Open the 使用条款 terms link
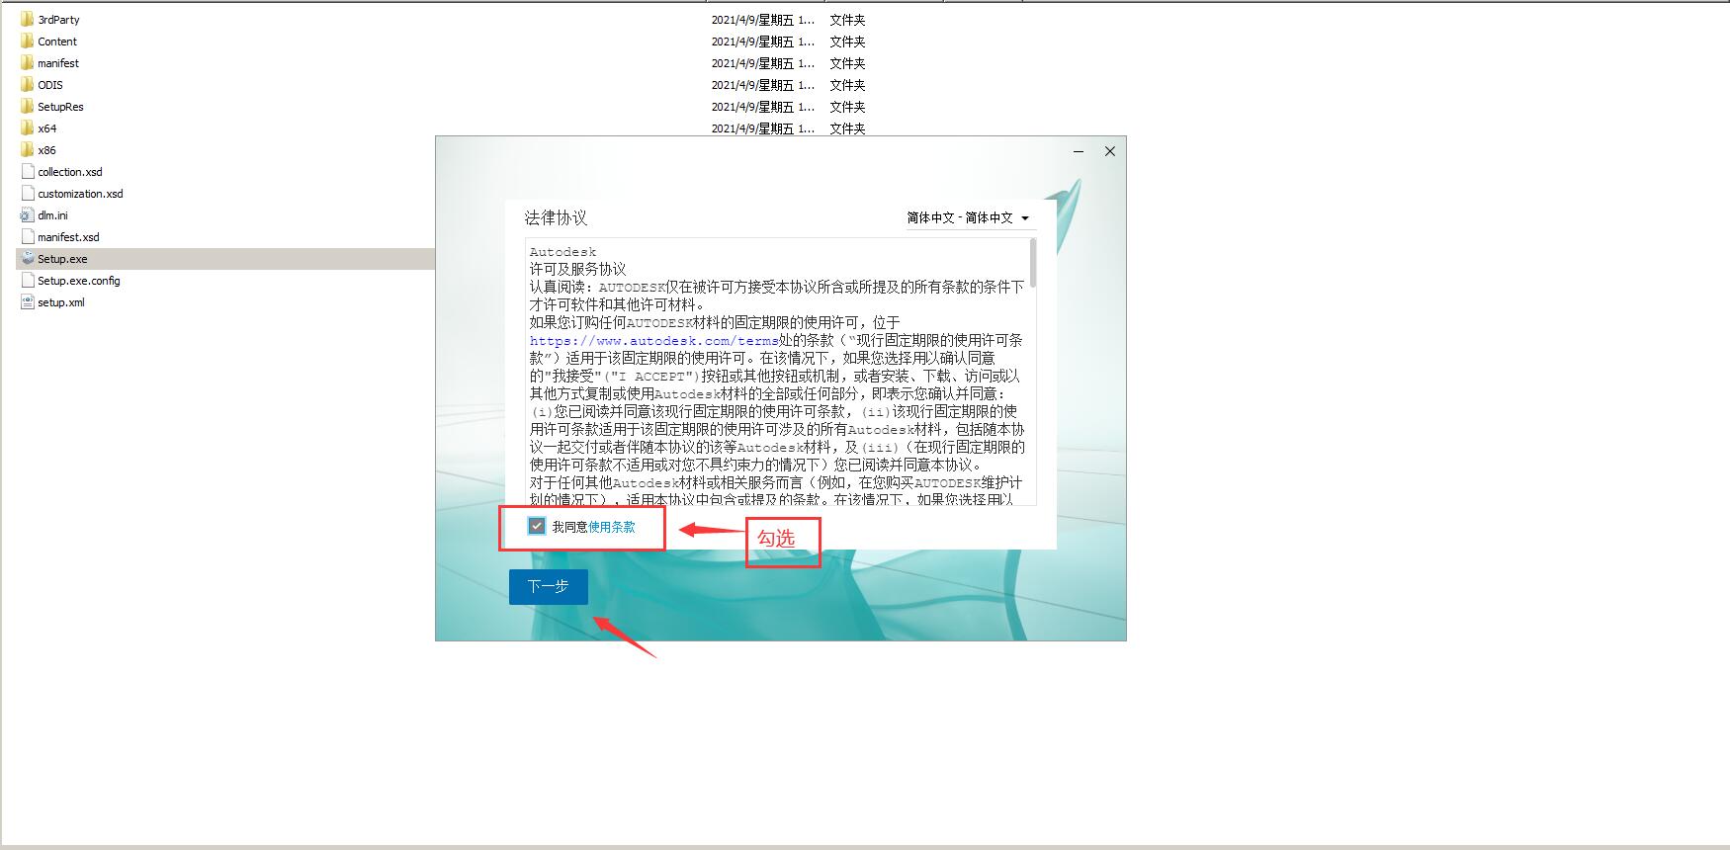The width and height of the screenshot is (1730, 850). coord(612,527)
